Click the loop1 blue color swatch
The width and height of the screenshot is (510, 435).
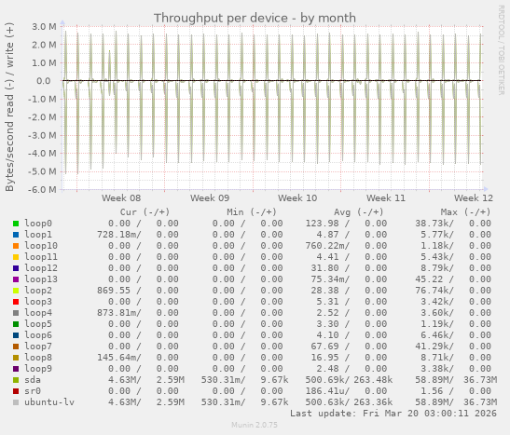pos(16,235)
